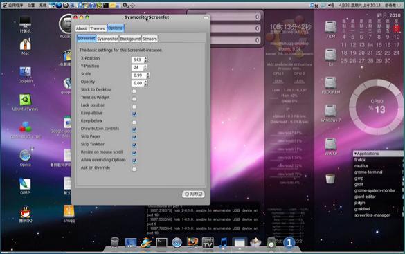The image size is (405, 254).
Task: Click the volume speaker icon in top panel
Action: tap(331, 5)
